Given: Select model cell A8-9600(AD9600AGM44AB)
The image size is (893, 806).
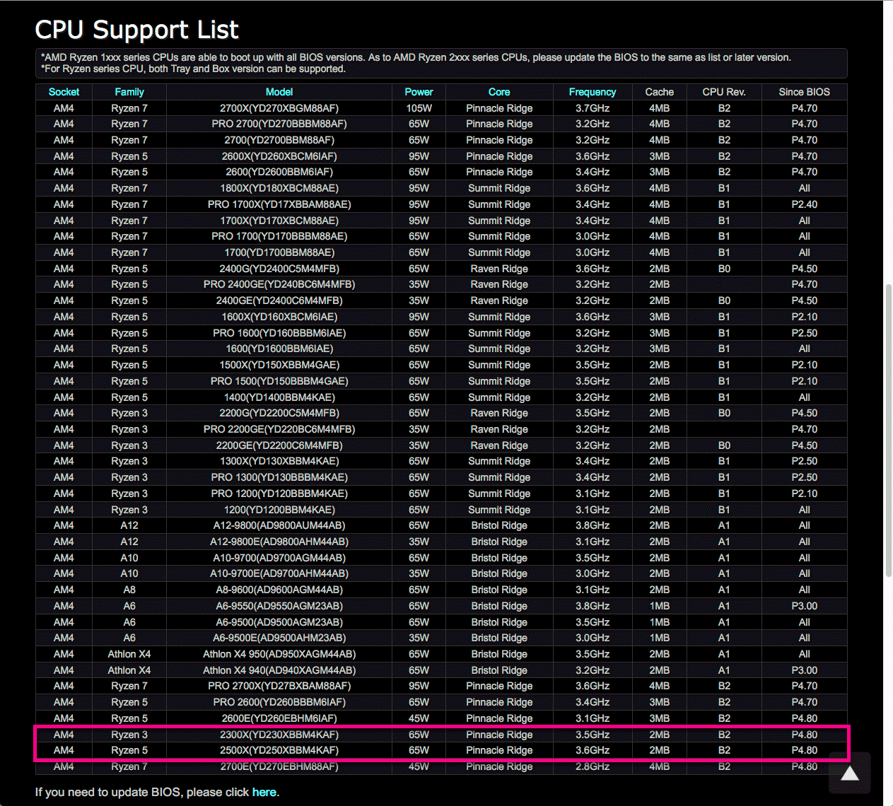Looking at the screenshot, I should pos(279,590).
